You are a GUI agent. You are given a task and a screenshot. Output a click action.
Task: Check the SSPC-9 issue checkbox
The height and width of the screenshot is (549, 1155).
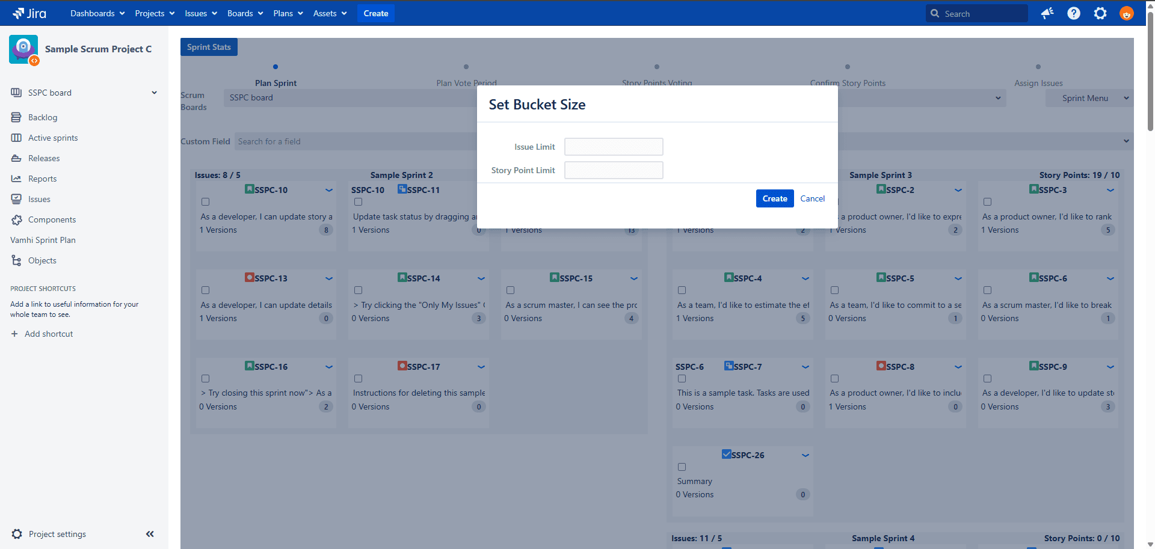tap(987, 379)
